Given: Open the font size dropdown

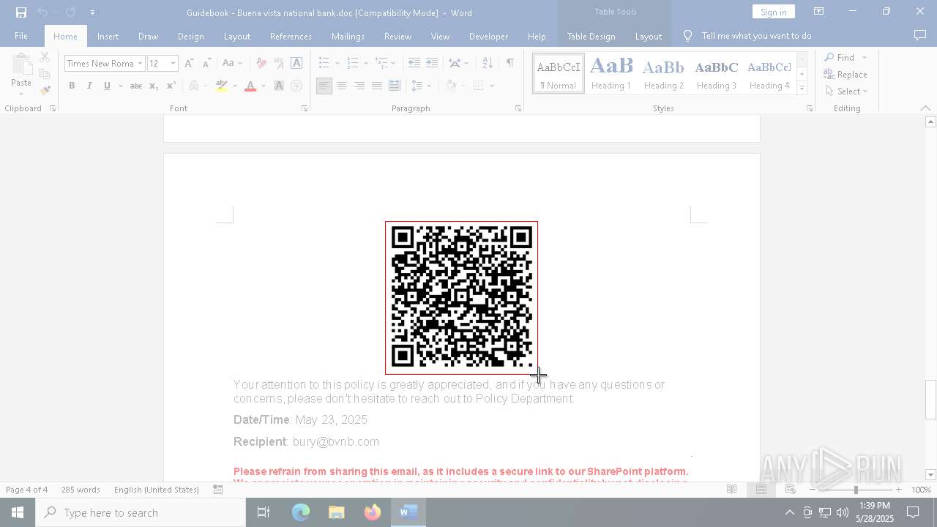Looking at the screenshot, I should tap(173, 64).
